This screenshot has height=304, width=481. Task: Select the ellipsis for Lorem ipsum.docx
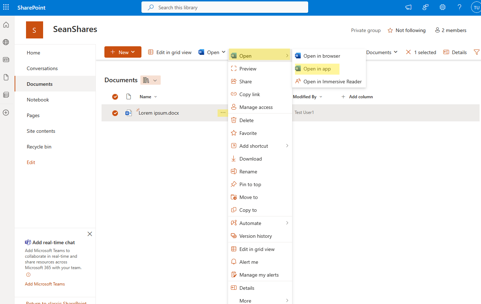point(223,112)
